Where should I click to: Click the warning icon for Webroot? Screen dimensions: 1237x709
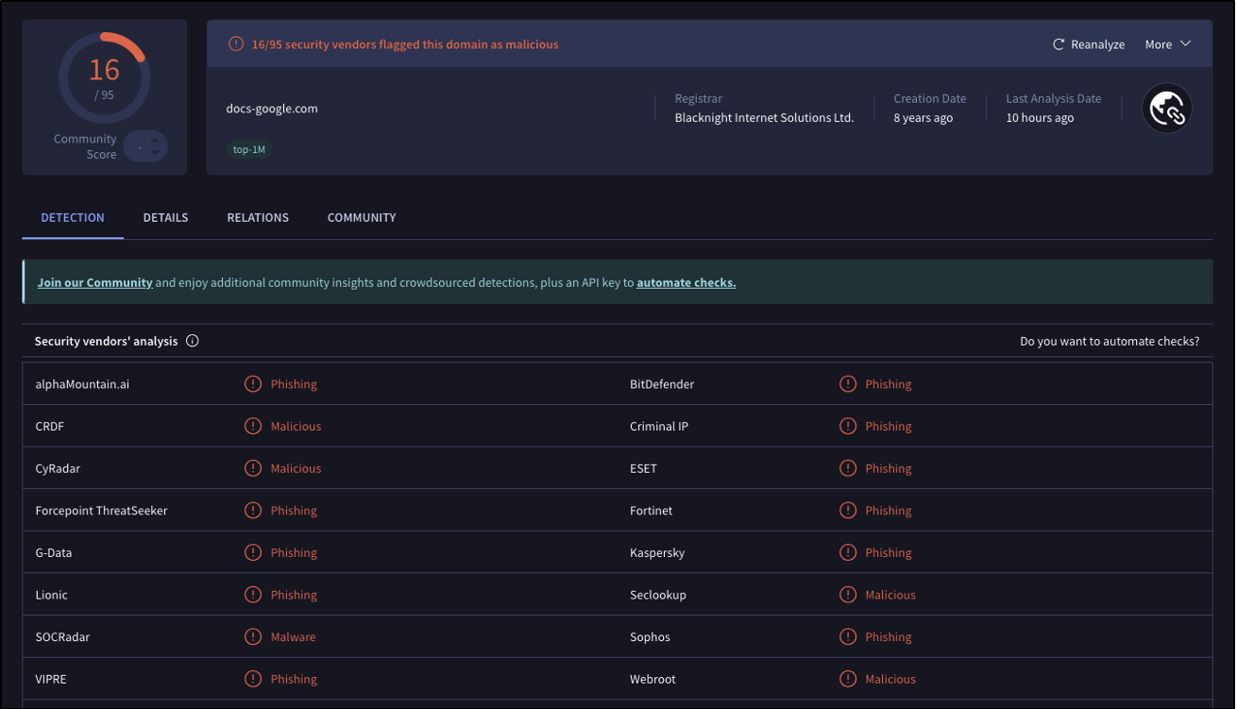coord(848,680)
